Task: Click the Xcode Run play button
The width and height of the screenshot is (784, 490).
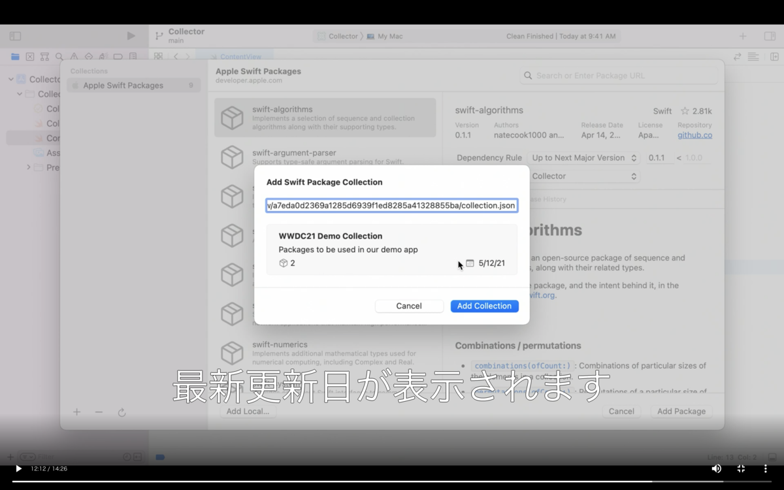Action: point(131,36)
